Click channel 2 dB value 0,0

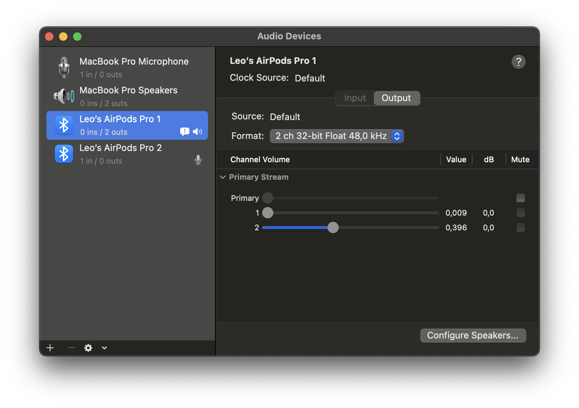(488, 228)
